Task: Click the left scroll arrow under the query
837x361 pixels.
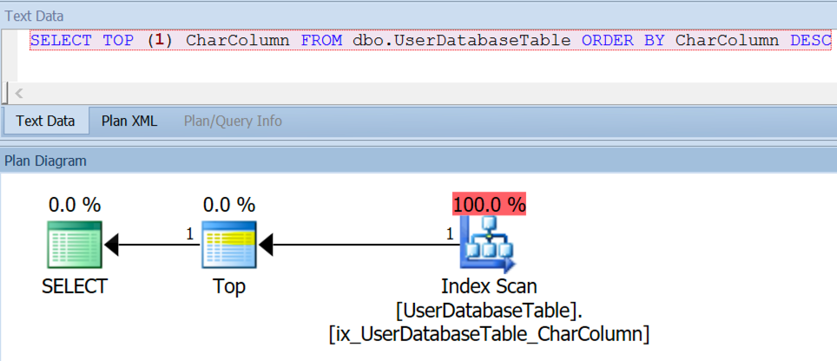Action: point(19,92)
